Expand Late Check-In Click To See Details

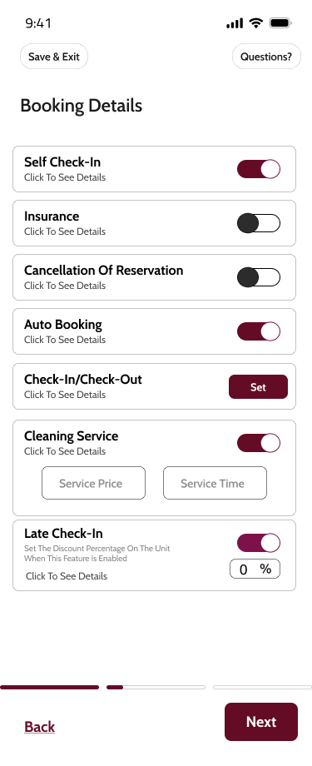[67, 576]
